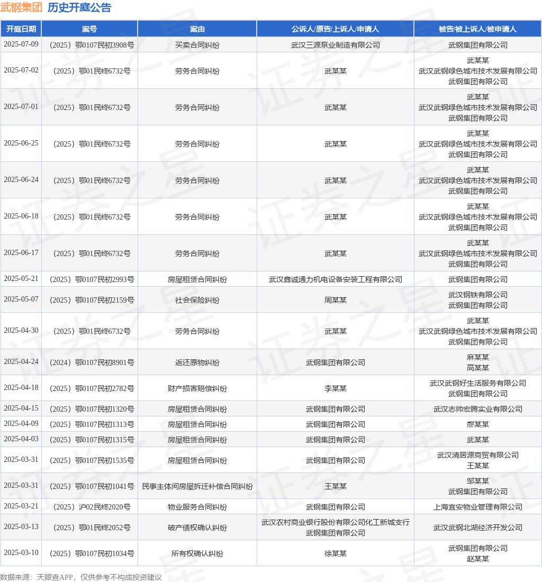
Task: Click plaintiff 武汉农村商业银行股份有限公司化工新城支行
Action: 335,523
